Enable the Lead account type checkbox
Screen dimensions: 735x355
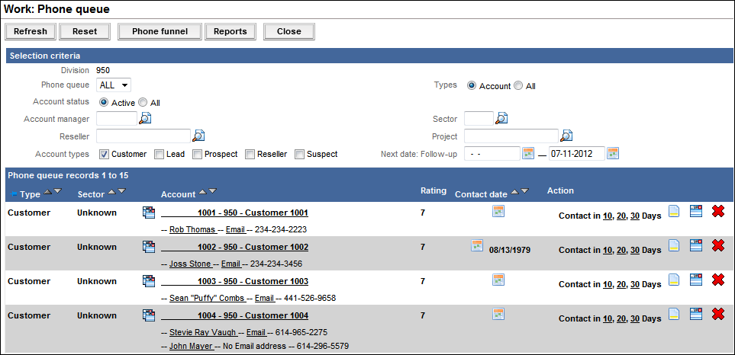pyautogui.click(x=159, y=154)
